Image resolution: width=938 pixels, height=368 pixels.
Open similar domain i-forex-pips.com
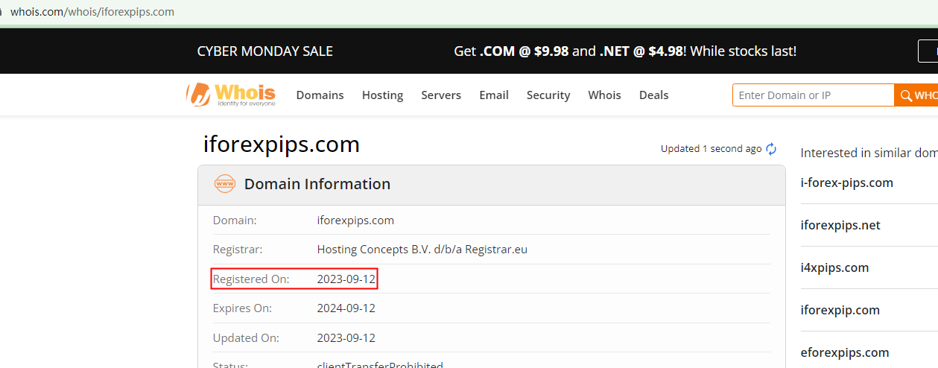tap(846, 183)
